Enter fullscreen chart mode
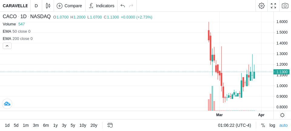 point(273,6)
